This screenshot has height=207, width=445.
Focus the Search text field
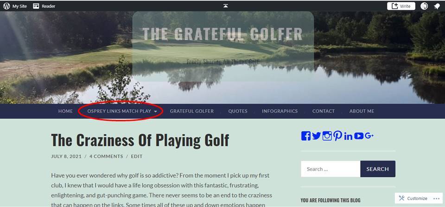331,169
